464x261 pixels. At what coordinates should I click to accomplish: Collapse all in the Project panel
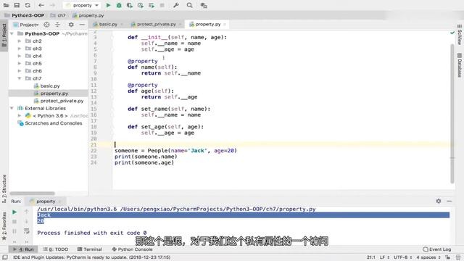click(x=58, y=25)
